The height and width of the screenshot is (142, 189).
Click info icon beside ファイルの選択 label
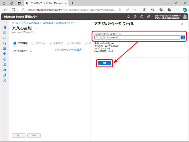point(31,51)
